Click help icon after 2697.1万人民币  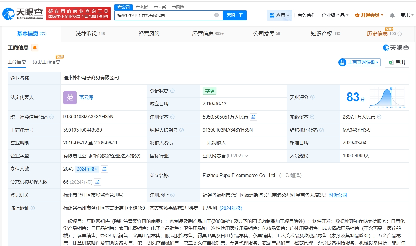(379, 117)
